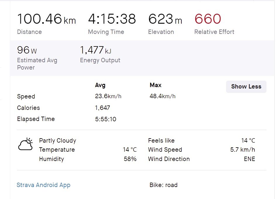The width and height of the screenshot is (277, 199).
Task: Select the Relative Effort label
Action: (x=214, y=32)
